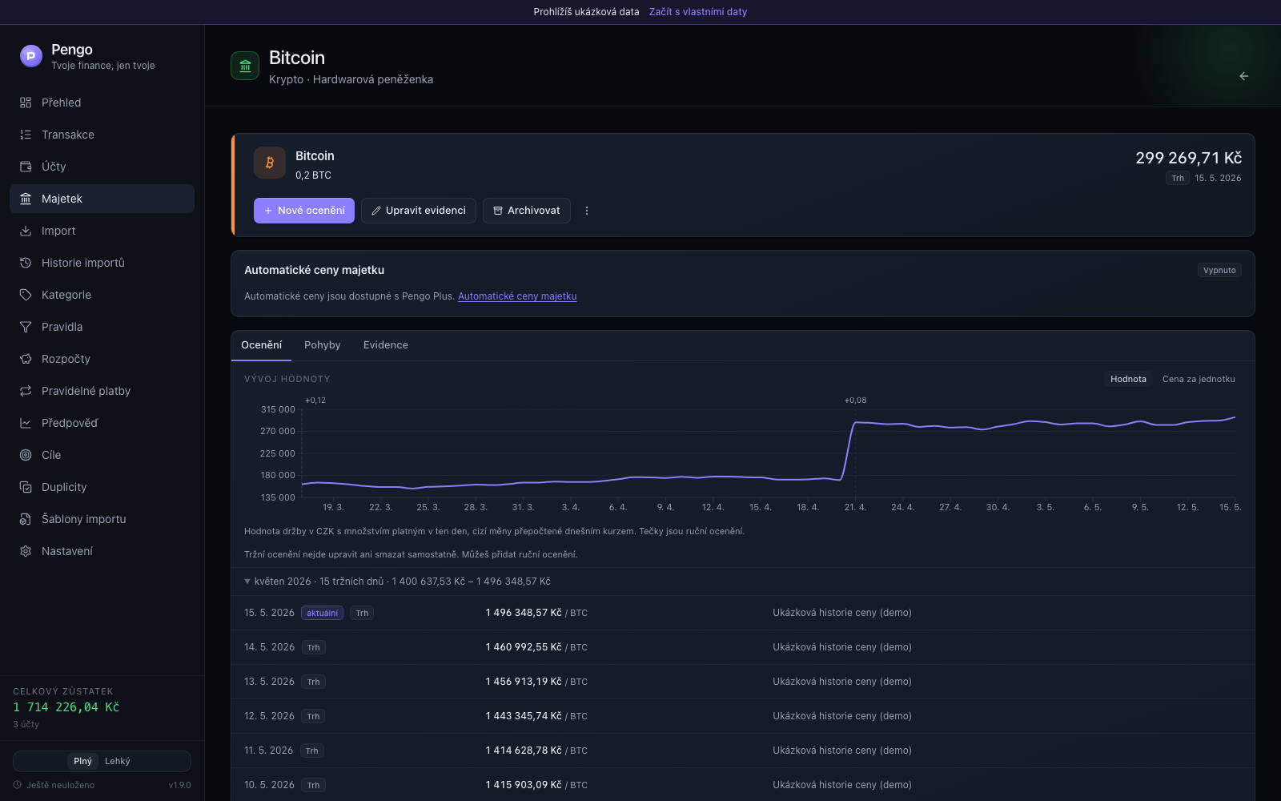This screenshot has width=1281, height=801.
Task: Switch layout to Lehký mode
Action: [118, 761]
